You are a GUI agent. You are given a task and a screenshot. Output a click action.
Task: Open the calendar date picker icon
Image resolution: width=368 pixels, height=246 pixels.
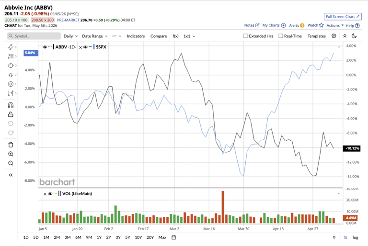173,237
